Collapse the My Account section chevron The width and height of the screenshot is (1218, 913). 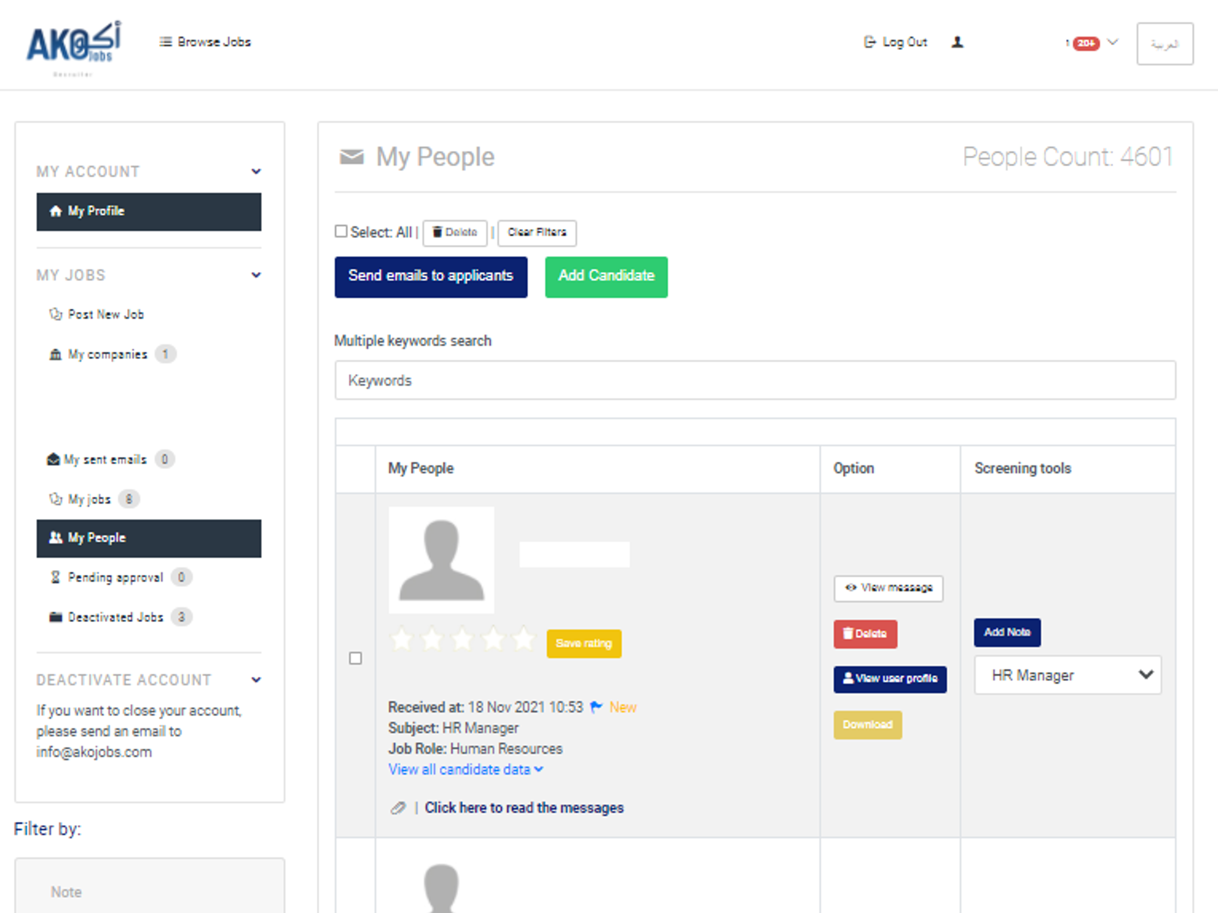pyautogui.click(x=256, y=172)
